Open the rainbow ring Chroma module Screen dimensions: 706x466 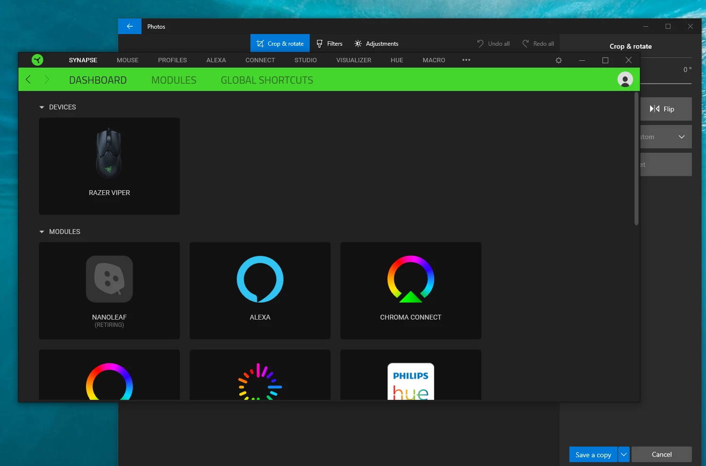click(x=109, y=381)
